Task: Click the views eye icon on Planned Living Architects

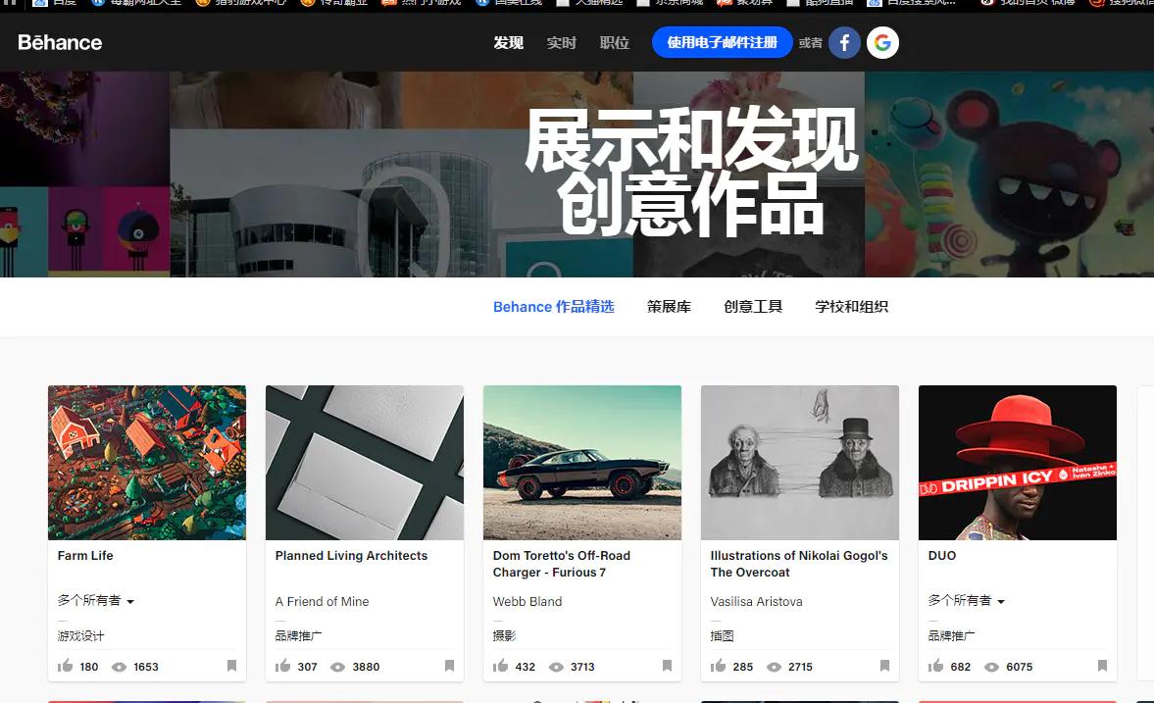Action: [337, 667]
